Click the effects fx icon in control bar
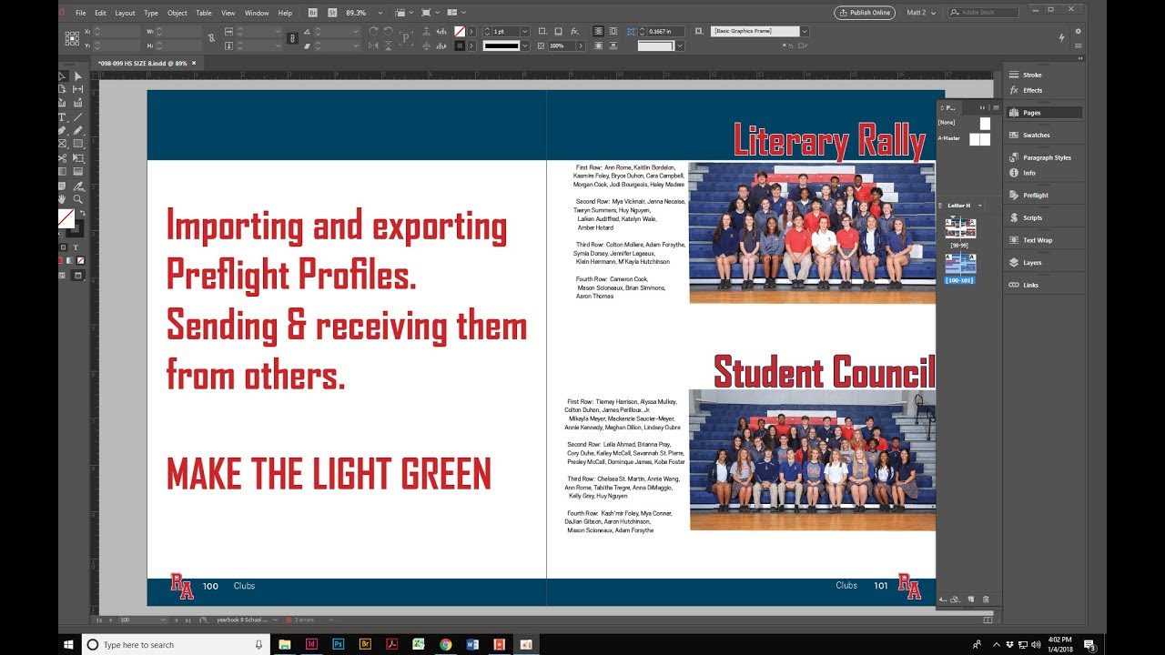This screenshot has height=655, width=1165. click(575, 31)
